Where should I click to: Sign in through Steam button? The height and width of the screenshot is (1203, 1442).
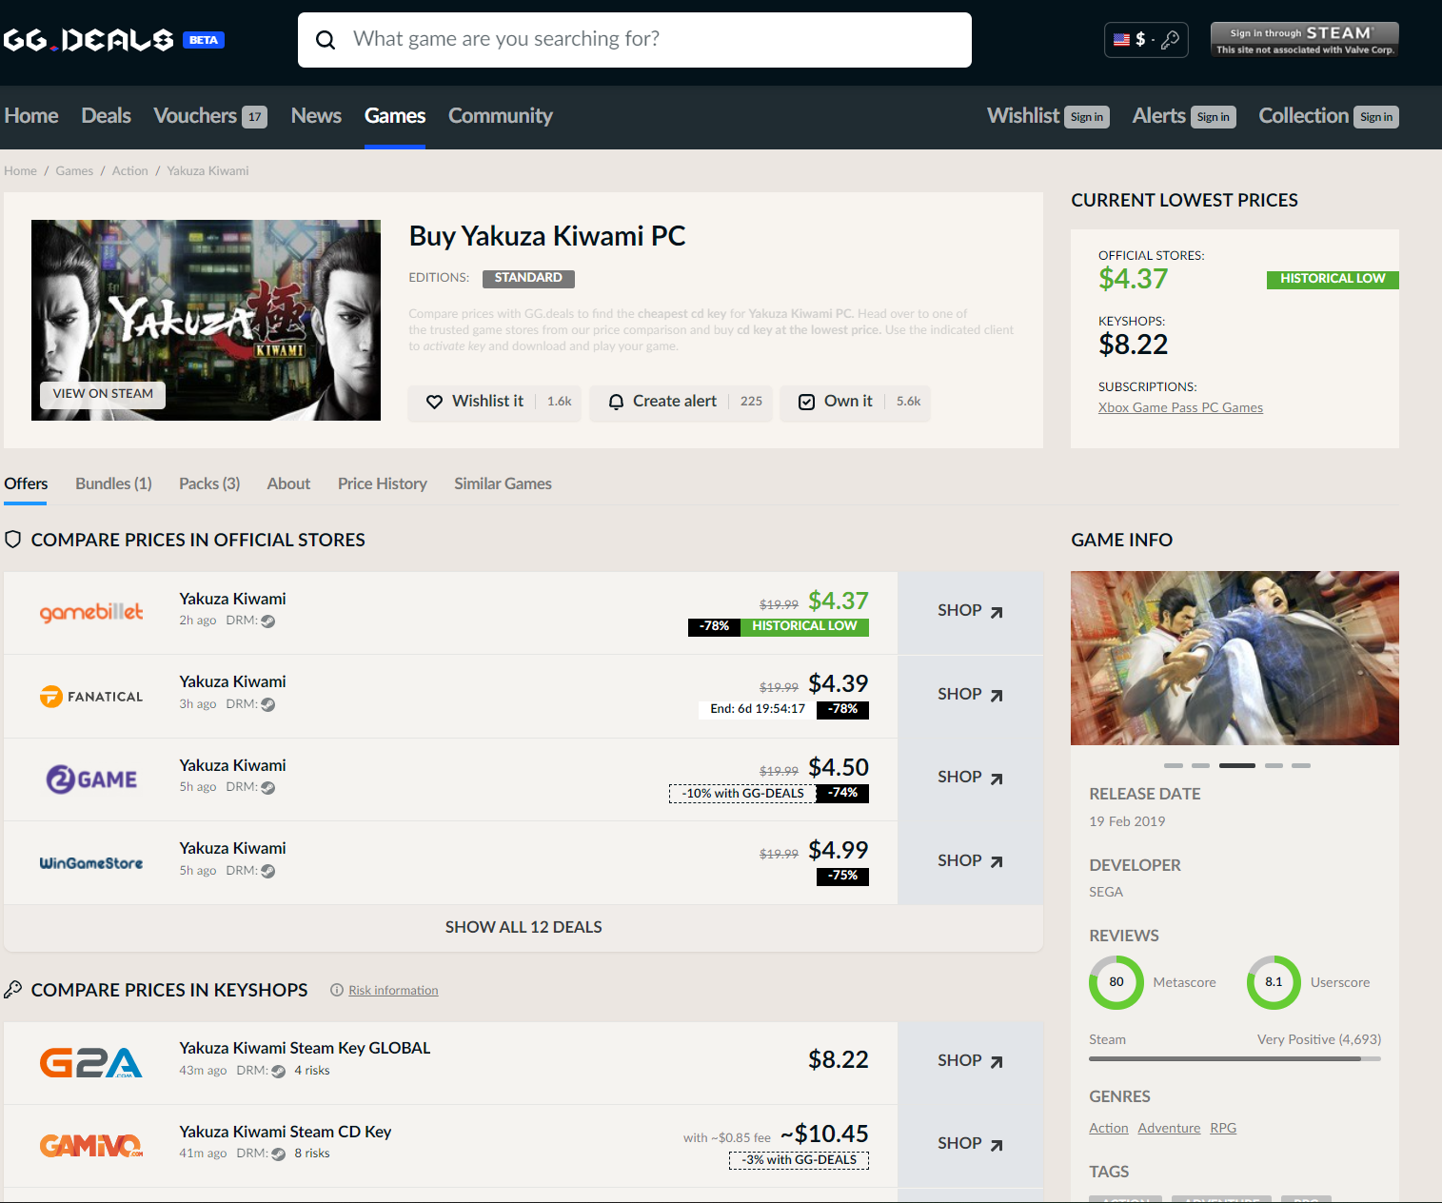coord(1304,40)
